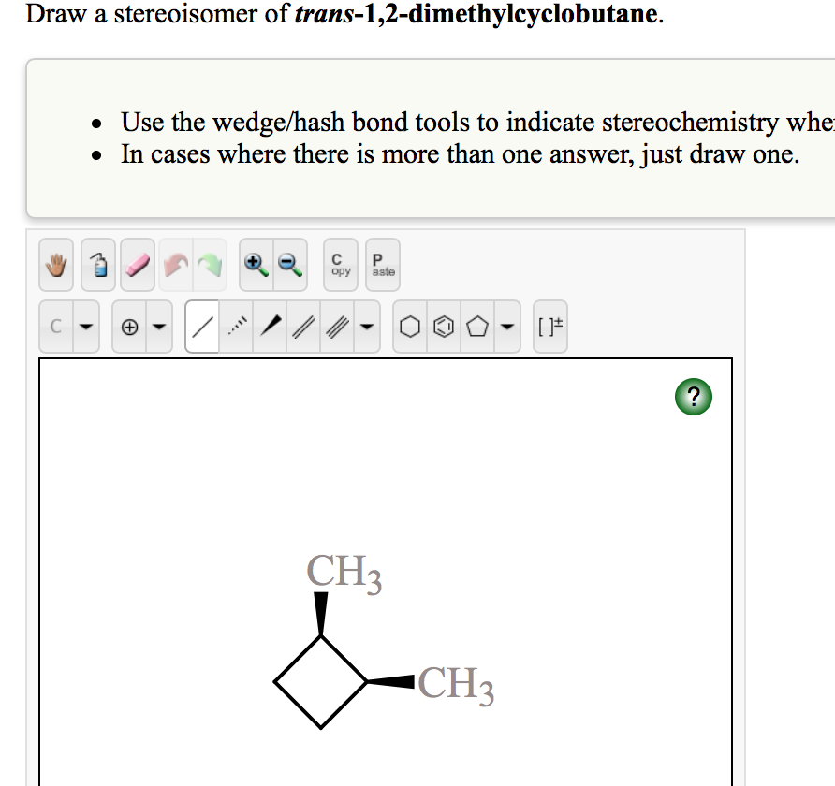
Task: Select the single bond tool
Action: tap(200, 327)
